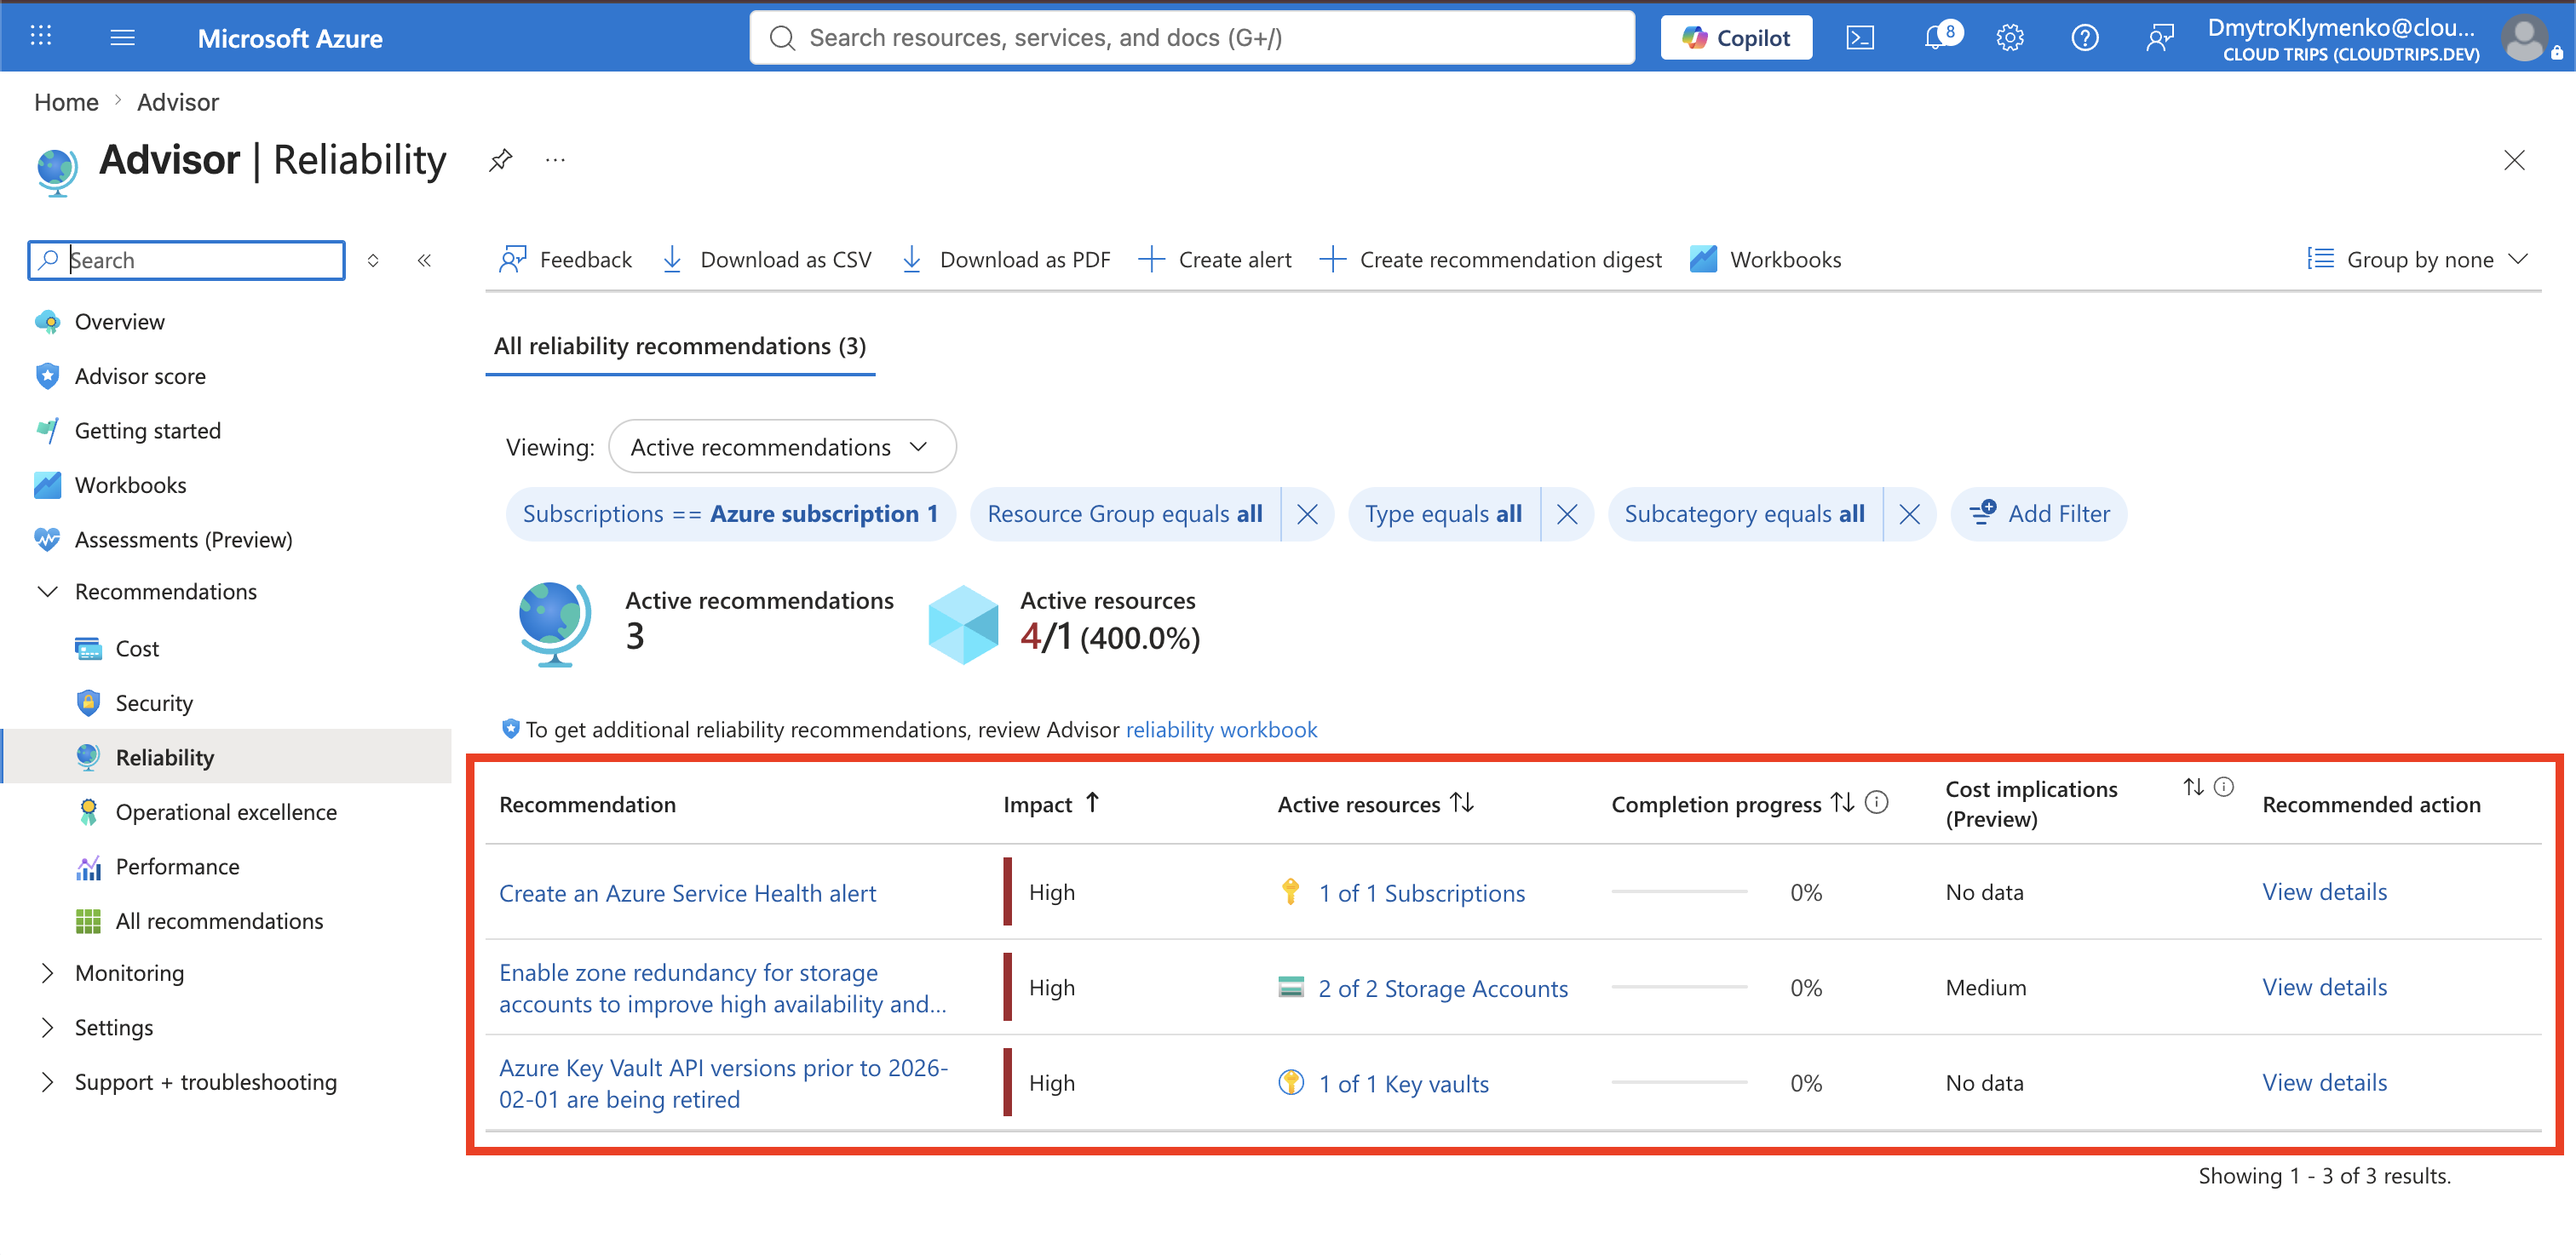2576x1255 pixels.
Task: Open the account avatar menu
Action: [2525, 39]
